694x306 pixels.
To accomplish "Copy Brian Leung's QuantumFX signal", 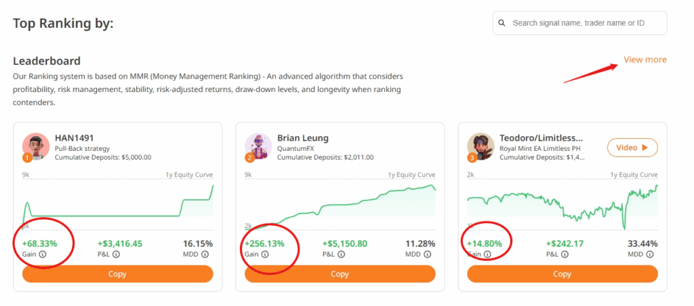I will tap(340, 274).
